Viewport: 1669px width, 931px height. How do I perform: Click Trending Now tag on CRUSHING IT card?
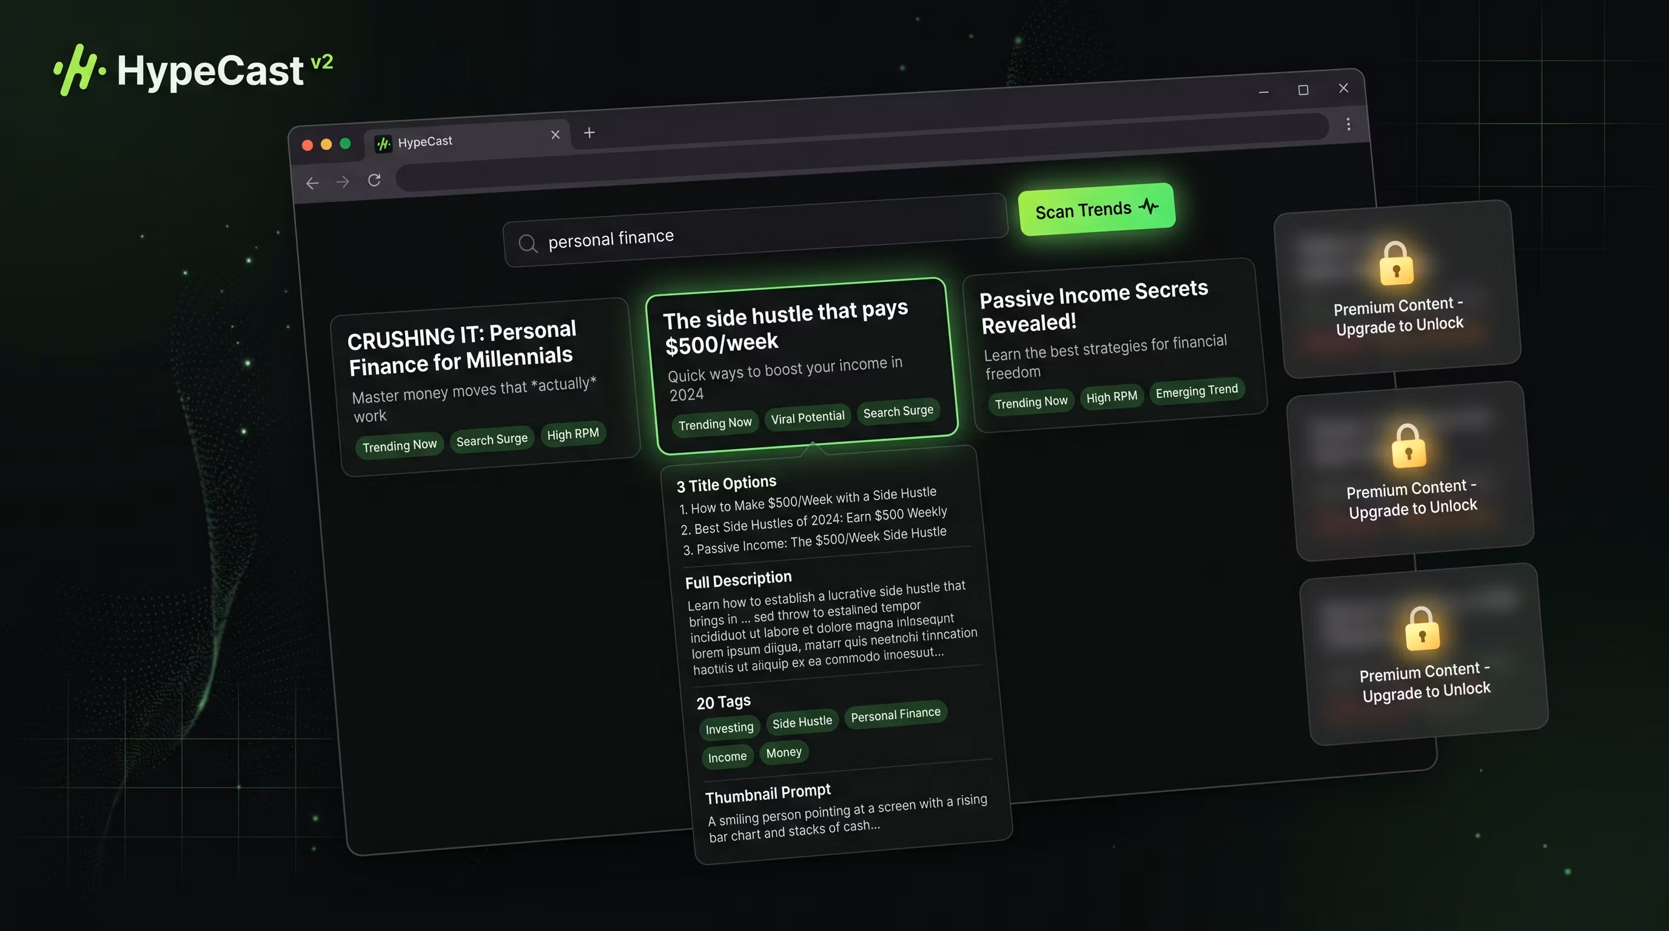tap(399, 445)
